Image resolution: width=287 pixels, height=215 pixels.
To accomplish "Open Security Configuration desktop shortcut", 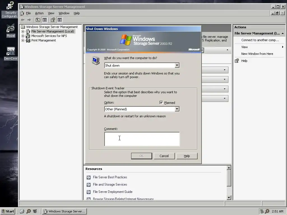I will click(10, 10).
